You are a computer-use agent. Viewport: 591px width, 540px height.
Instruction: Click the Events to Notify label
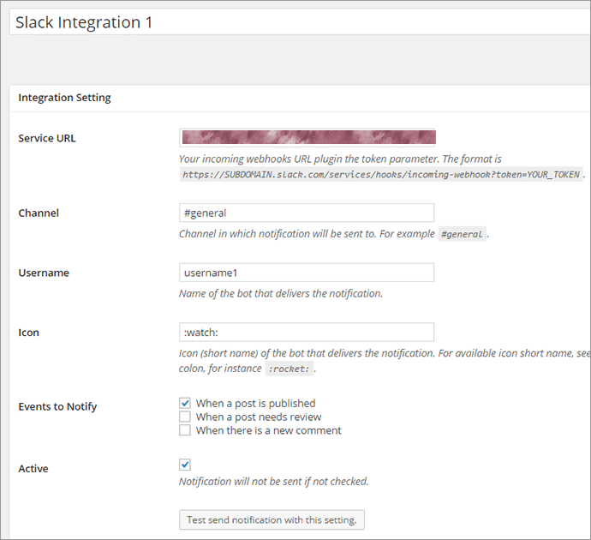[x=57, y=406]
